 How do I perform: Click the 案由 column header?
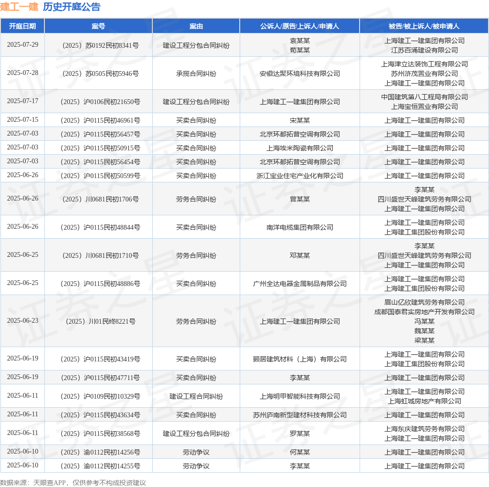click(196, 26)
